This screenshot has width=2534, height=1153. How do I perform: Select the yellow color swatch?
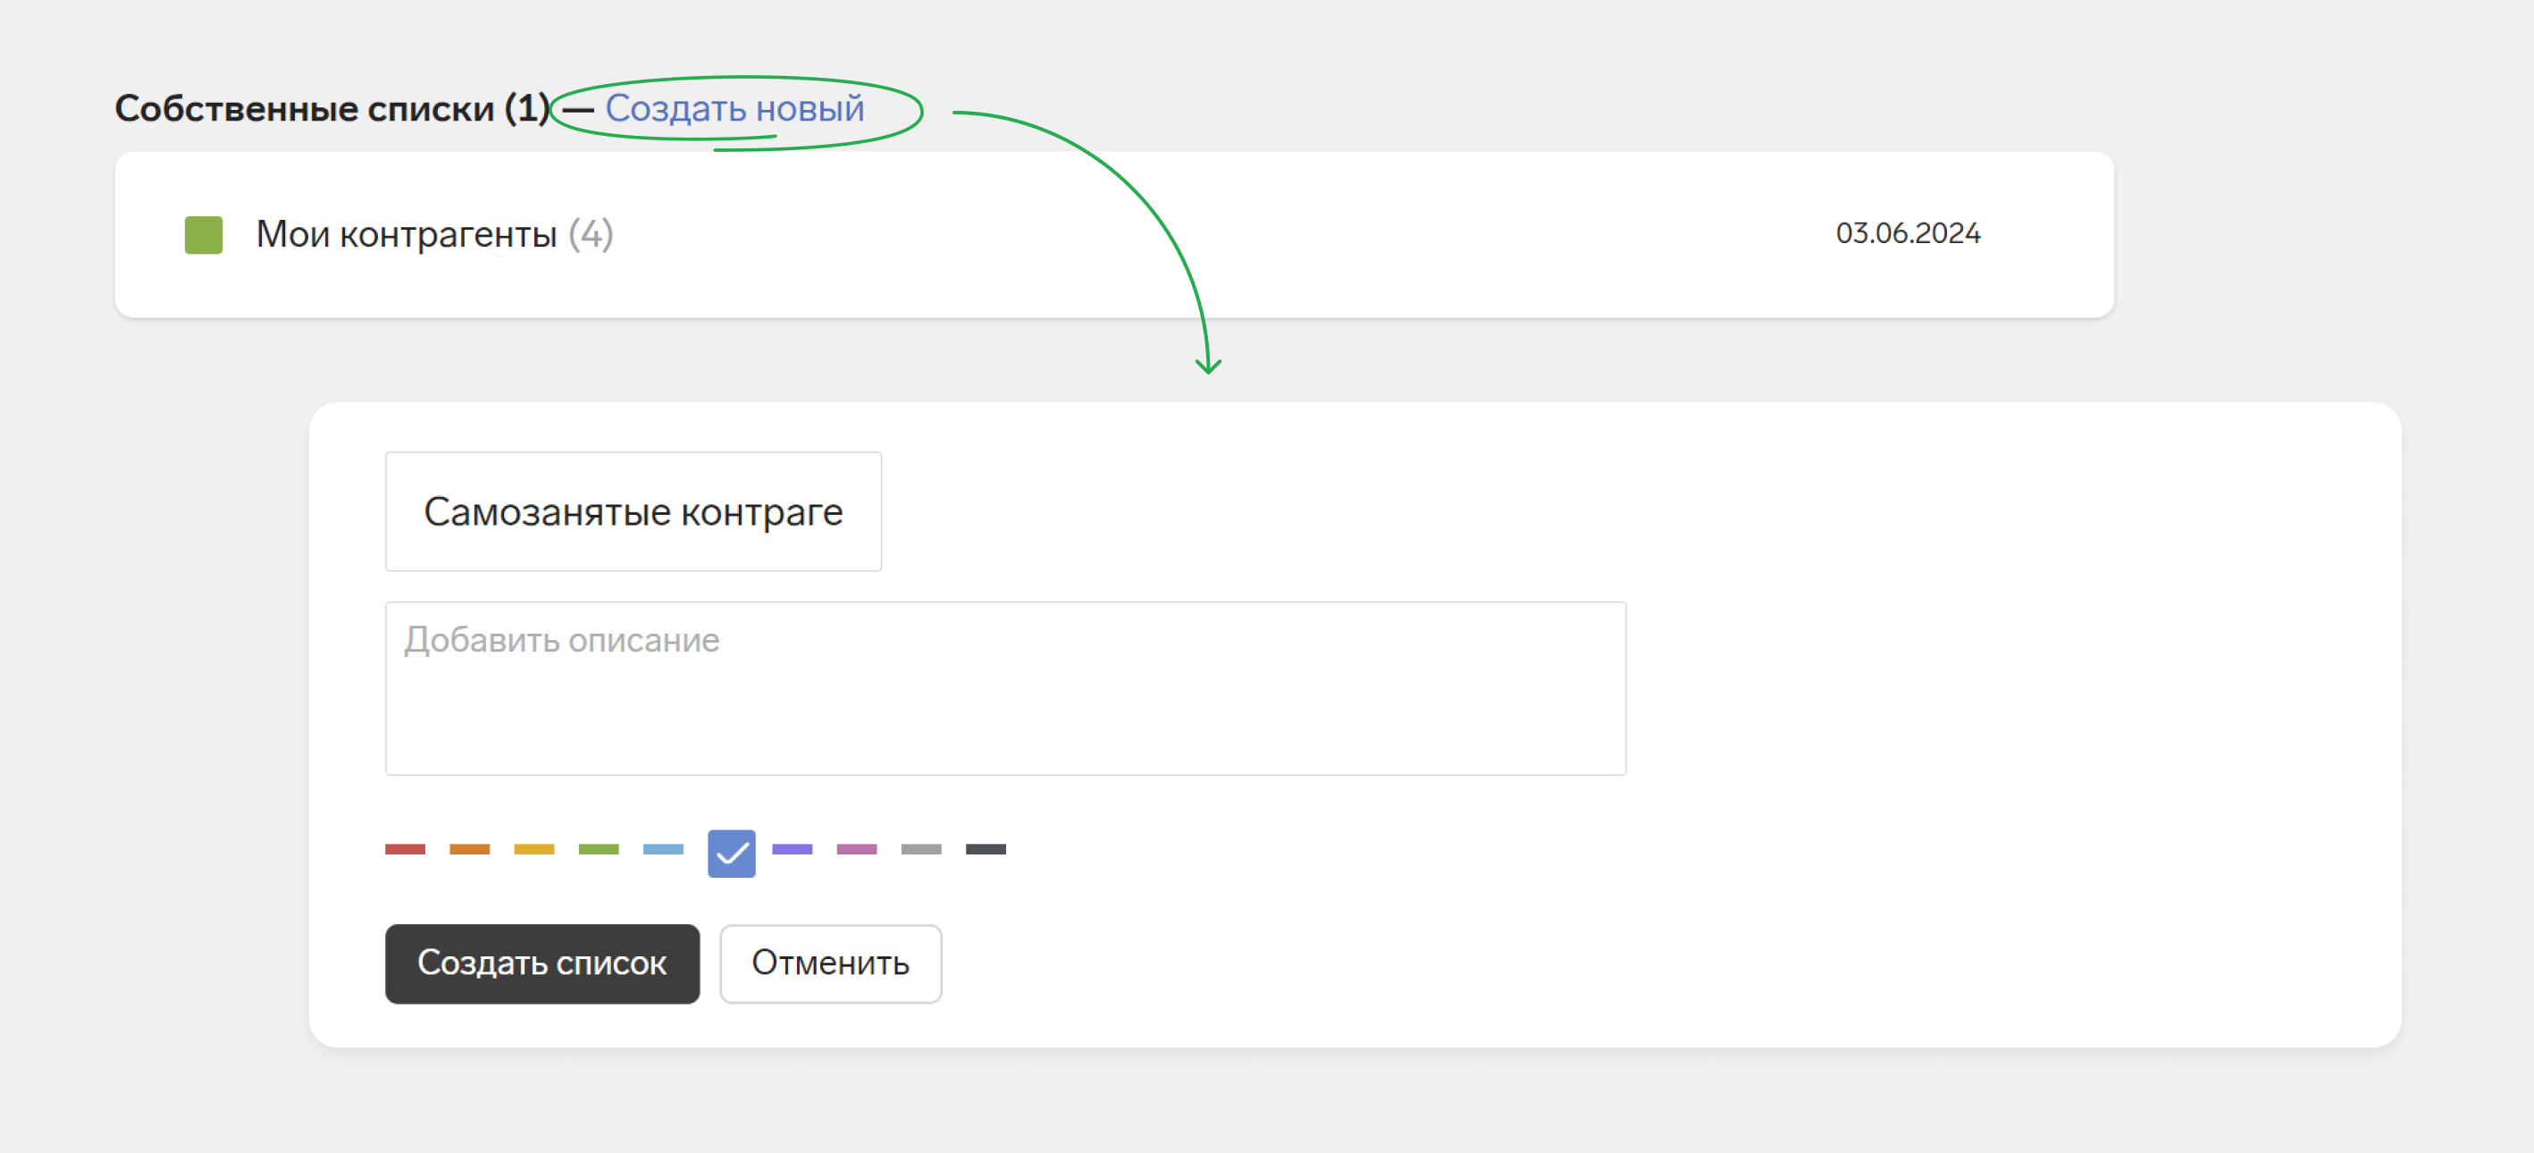pos(534,849)
